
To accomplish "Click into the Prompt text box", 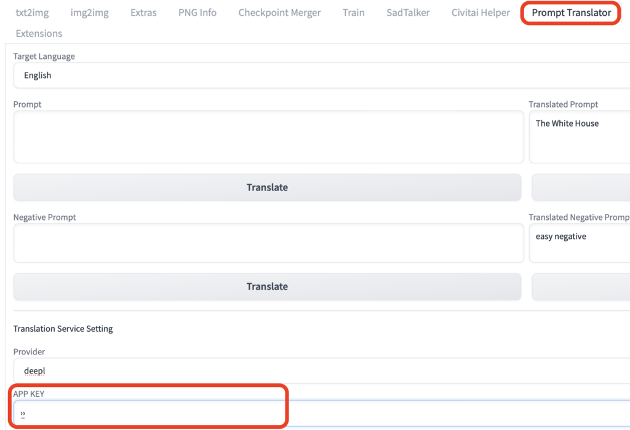I will tap(268, 137).
